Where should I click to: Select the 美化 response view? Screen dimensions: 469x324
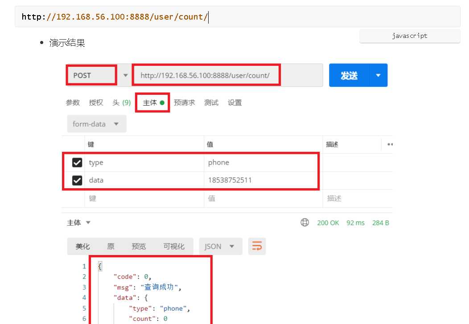(83, 247)
